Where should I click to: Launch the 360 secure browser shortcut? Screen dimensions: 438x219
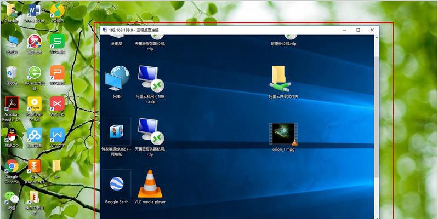click(35, 73)
